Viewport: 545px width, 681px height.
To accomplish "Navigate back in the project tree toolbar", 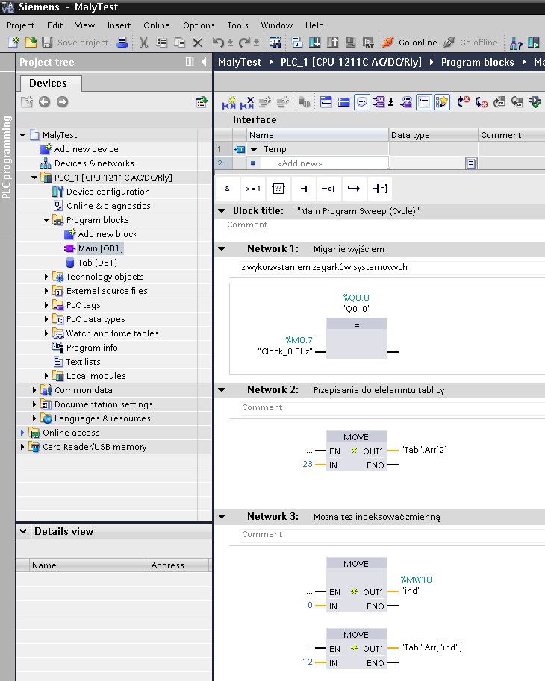I will (x=44, y=102).
